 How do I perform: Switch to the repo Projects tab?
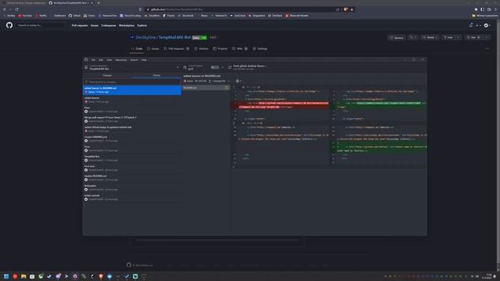click(x=220, y=48)
